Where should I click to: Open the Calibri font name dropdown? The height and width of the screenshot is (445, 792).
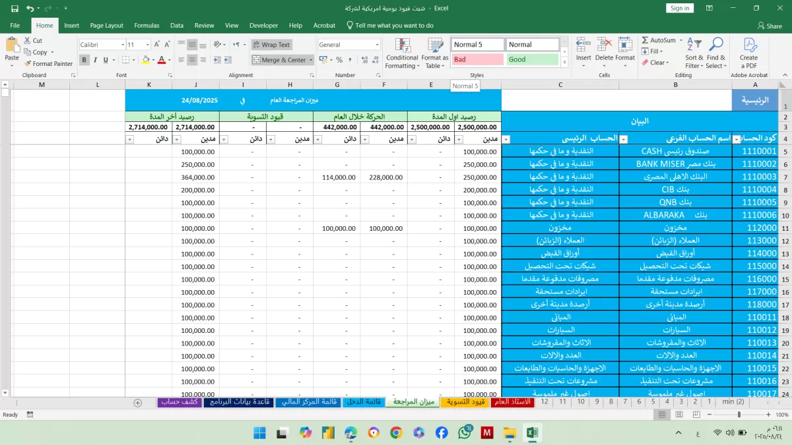pos(122,45)
